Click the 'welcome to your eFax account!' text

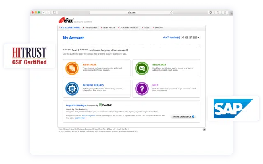[108, 50]
